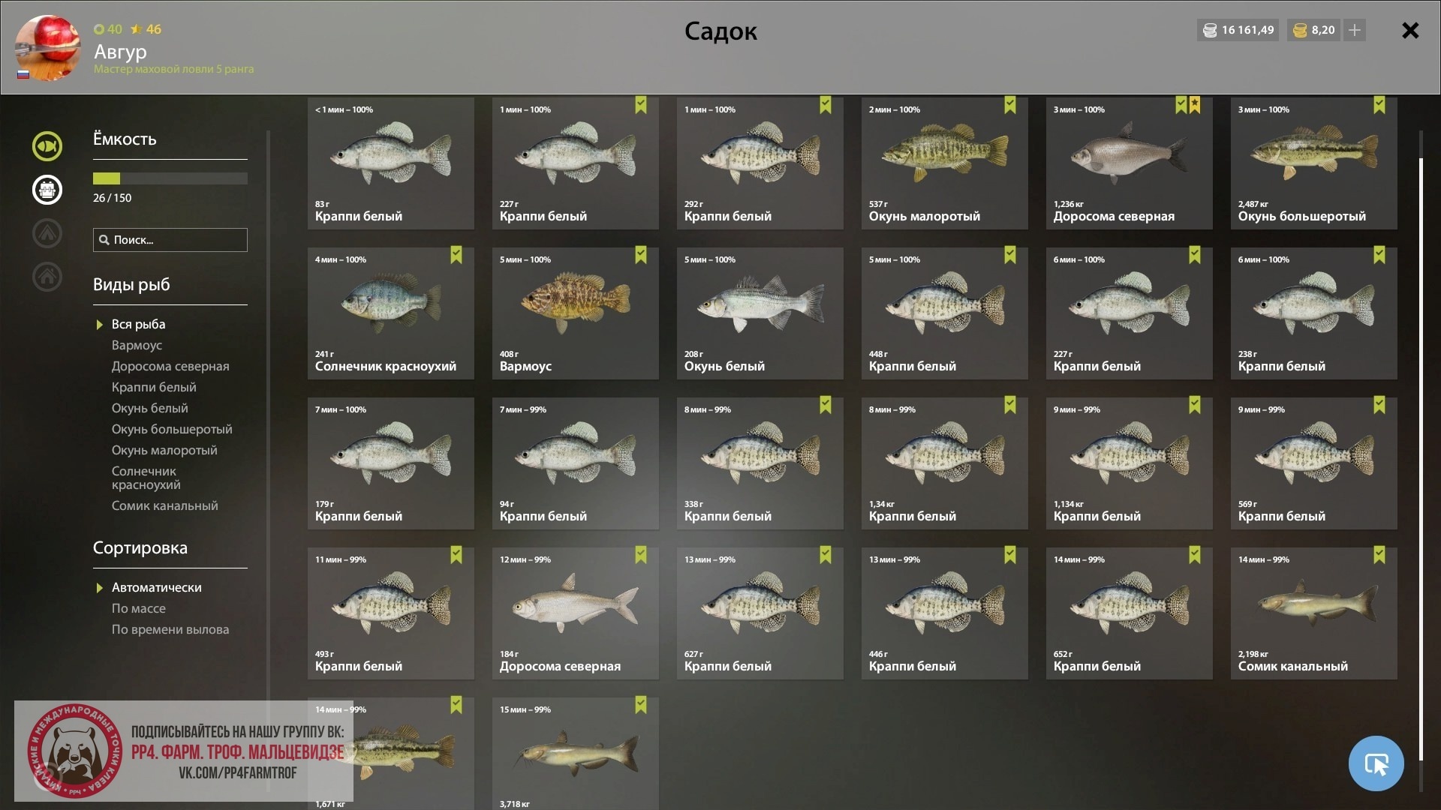
Task: Click the Ёмкость capacity progress bar
Action: point(170,178)
